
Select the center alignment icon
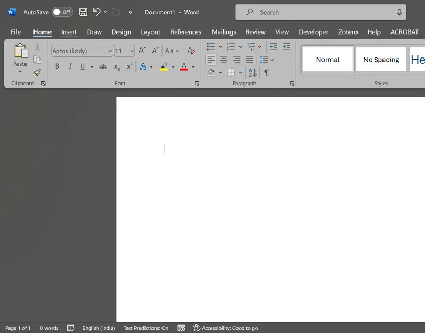point(223,60)
